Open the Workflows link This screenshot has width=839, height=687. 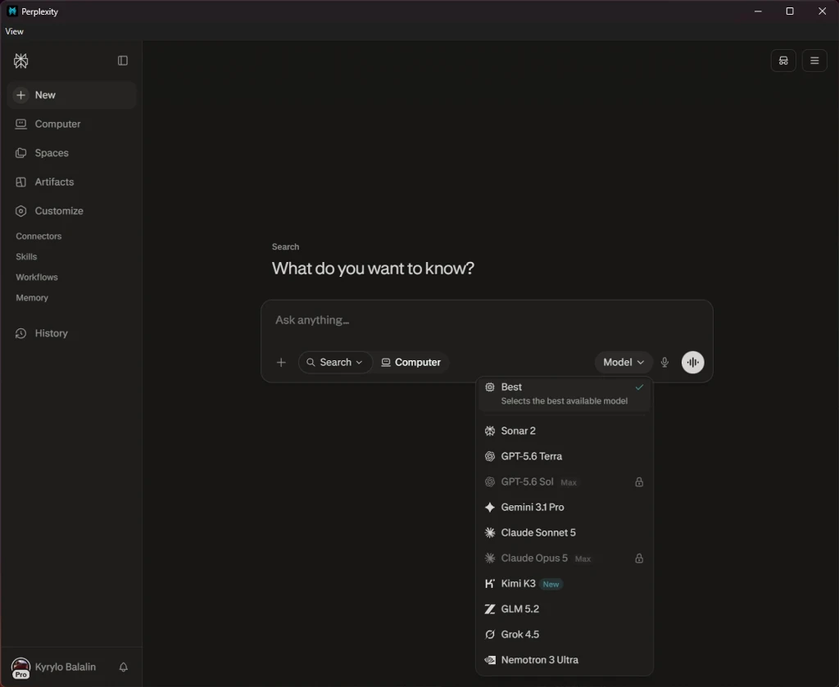point(37,277)
